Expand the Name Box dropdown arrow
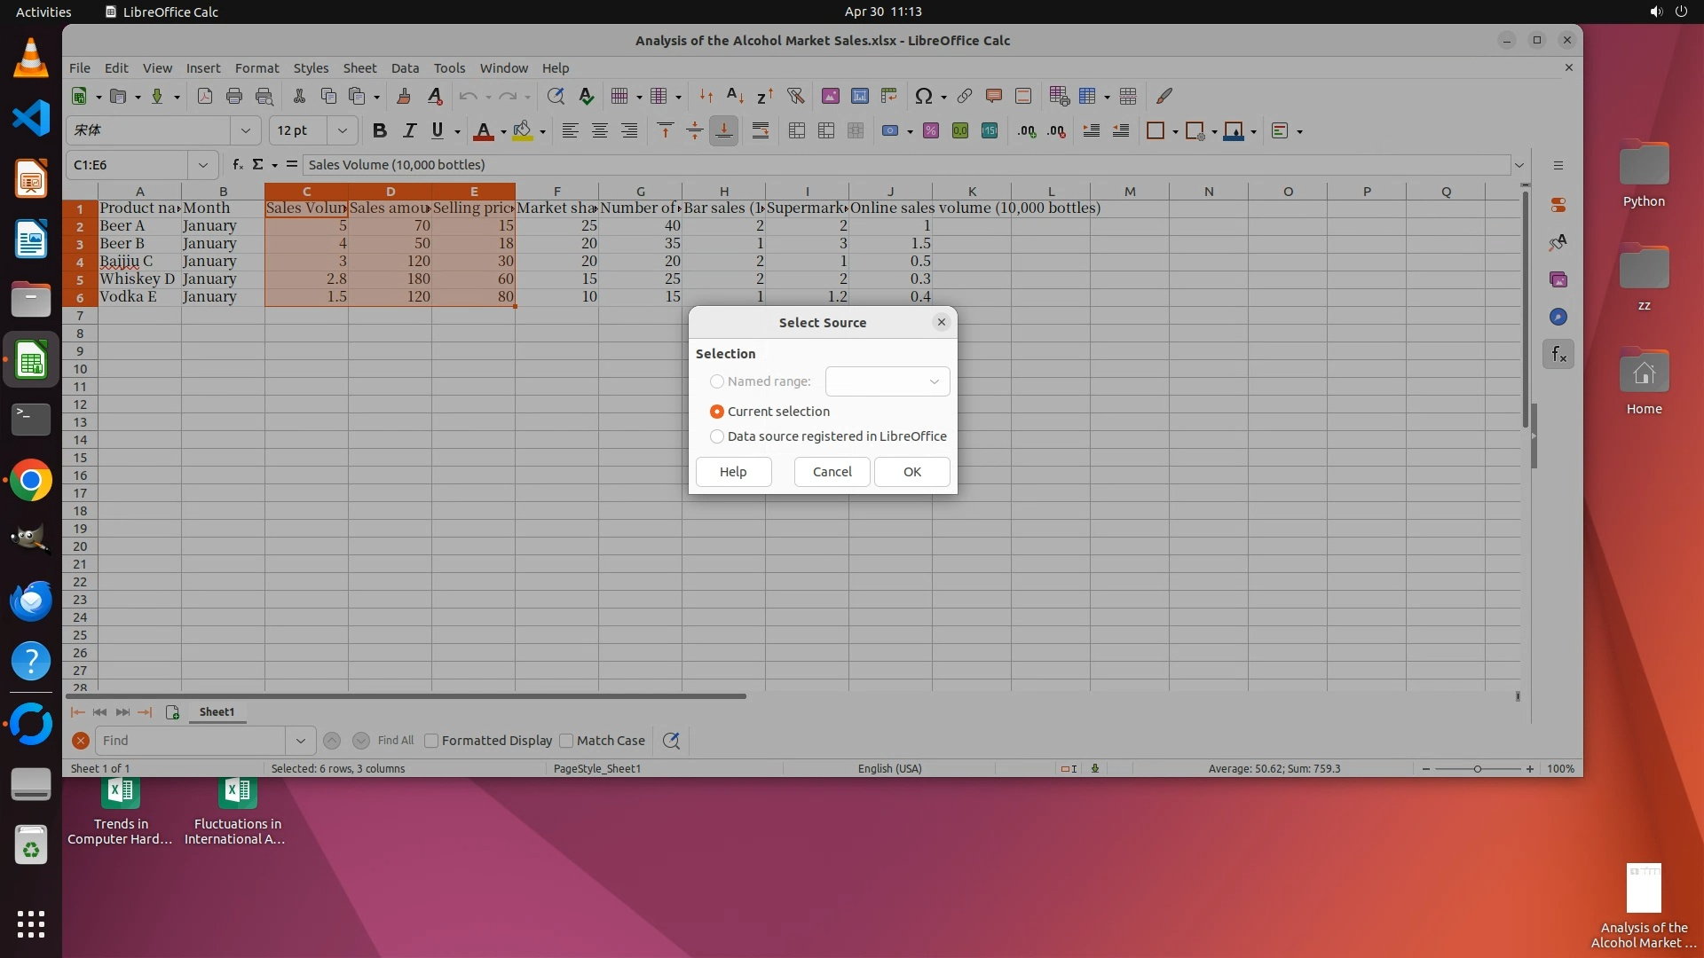The width and height of the screenshot is (1704, 958). pyautogui.click(x=203, y=165)
